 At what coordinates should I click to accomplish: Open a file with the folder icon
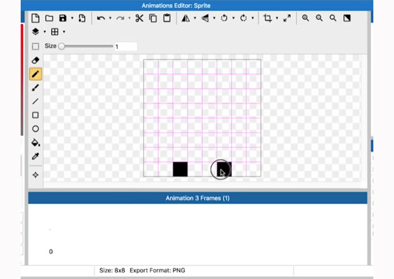49,19
